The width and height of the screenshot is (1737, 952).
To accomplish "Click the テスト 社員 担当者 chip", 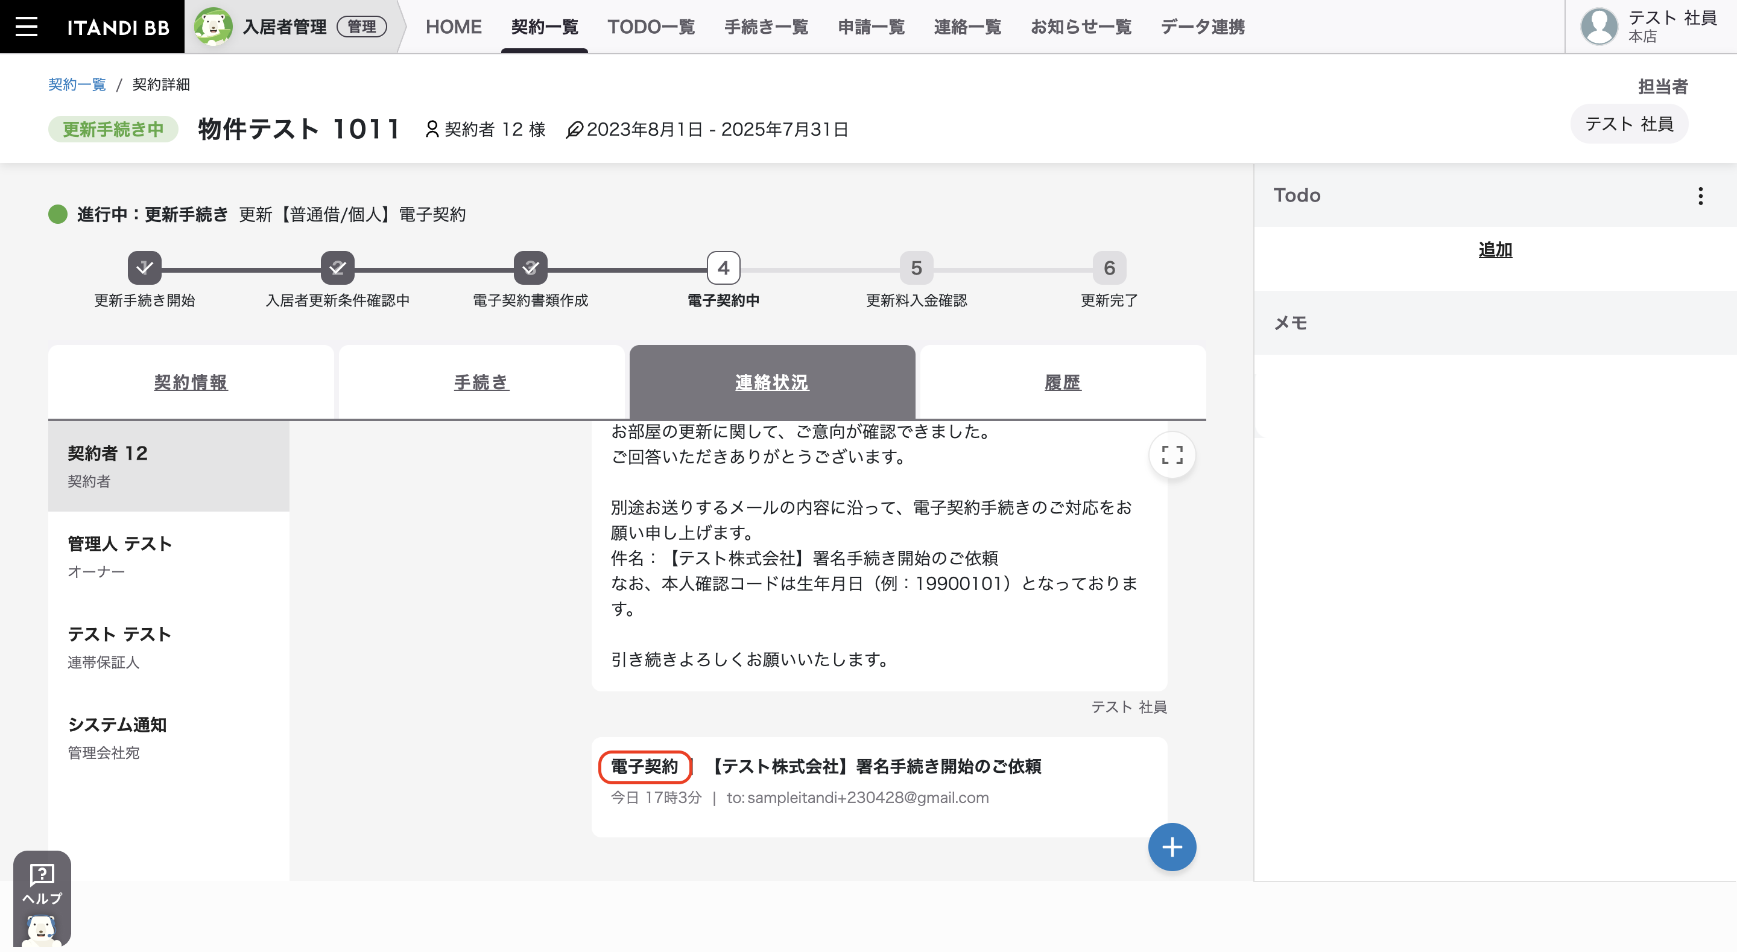I will [1629, 124].
